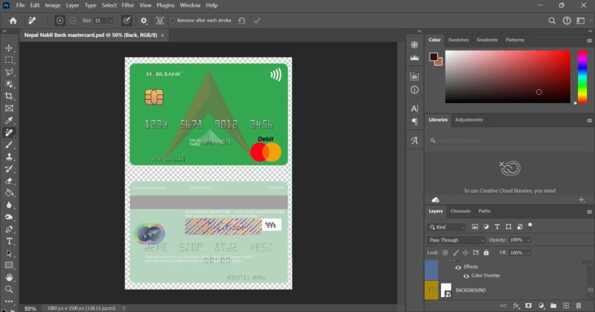Select the Crop tool
This screenshot has width=595, height=312.
10,96
